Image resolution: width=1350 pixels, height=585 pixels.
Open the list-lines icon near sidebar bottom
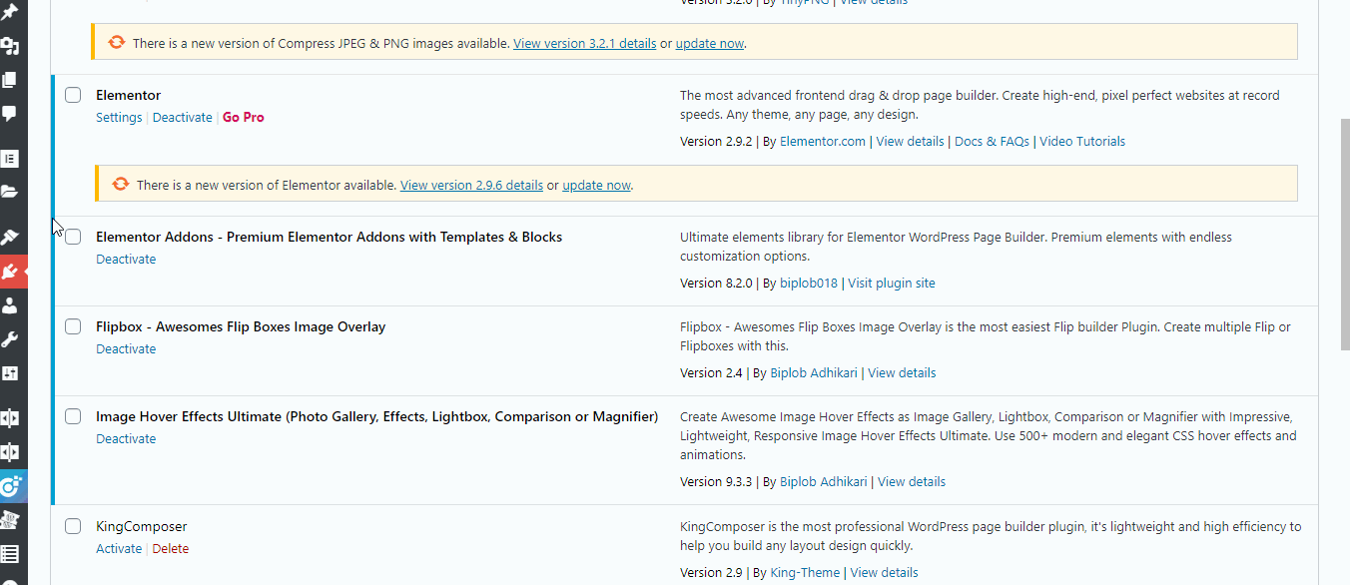(x=10, y=553)
